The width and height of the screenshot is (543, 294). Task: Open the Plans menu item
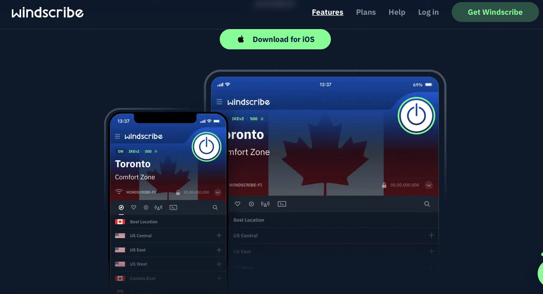(x=366, y=12)
